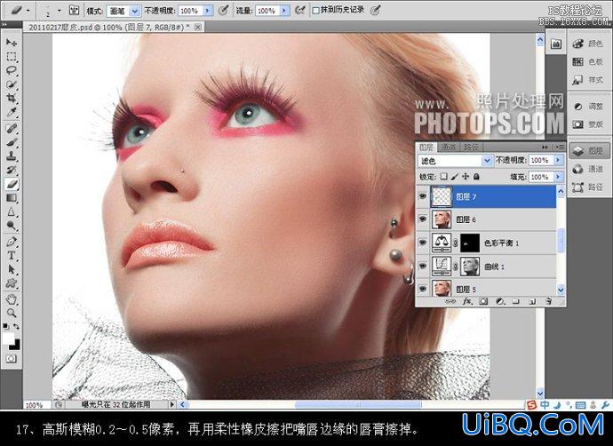Select the Hand tool
The width and height of the screenshot is (613, 446).
pyautogui.click(x=12, y=299)
